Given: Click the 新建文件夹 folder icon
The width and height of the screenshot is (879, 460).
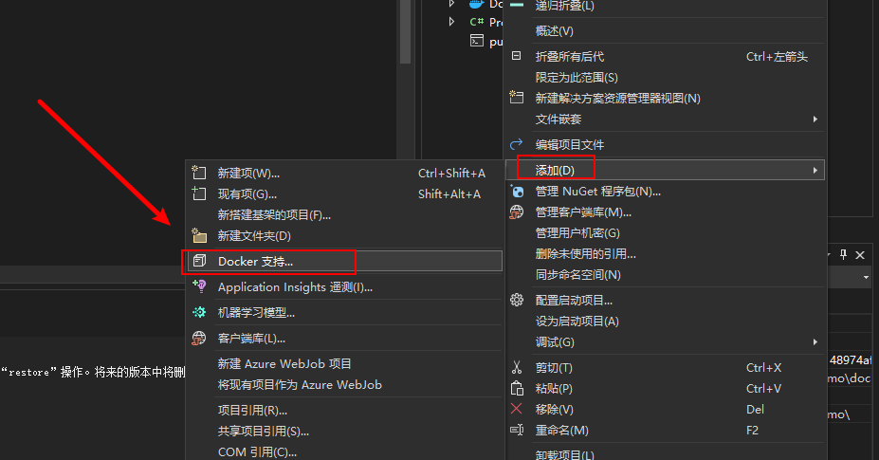Looking at the screenshot, I should click(x=199, y=235).
